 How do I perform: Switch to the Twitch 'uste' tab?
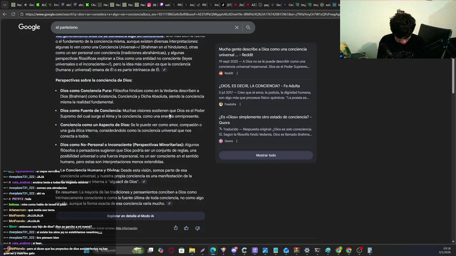(x=165, y=5)
